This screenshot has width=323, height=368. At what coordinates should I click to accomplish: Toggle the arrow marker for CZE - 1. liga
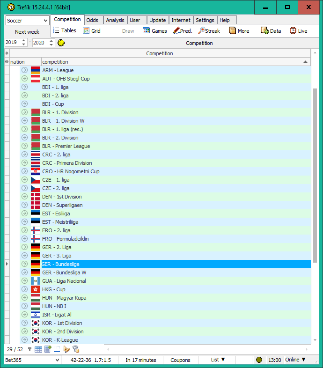(24, 180)
